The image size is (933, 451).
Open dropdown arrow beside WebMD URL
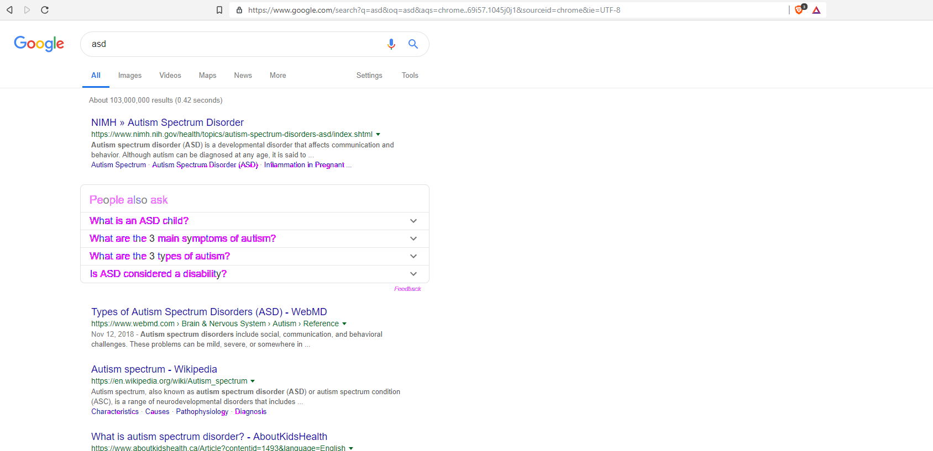coord(344,324)
